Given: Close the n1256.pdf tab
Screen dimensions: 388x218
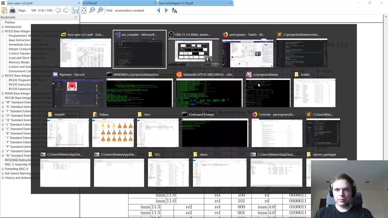Looking at the screenshot, I should tap(155, 3).
